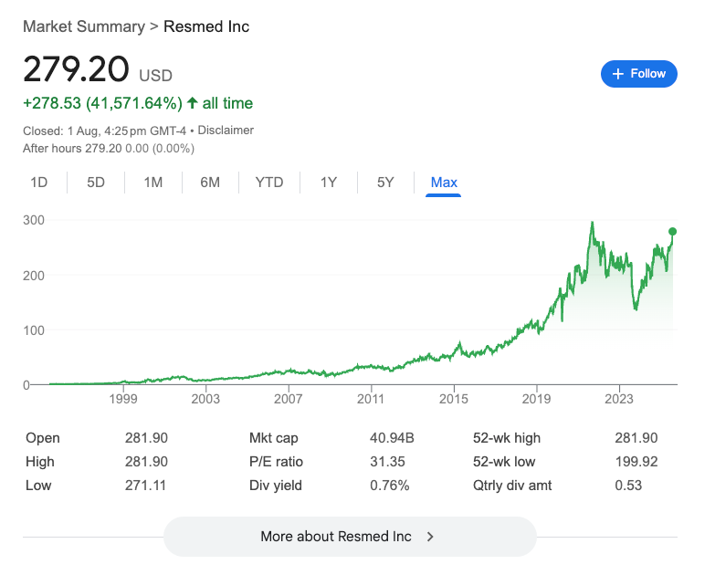Click the current price 279.20
Image resolution: width=715 pixels, height=575 pixels.
pos(76,68)
